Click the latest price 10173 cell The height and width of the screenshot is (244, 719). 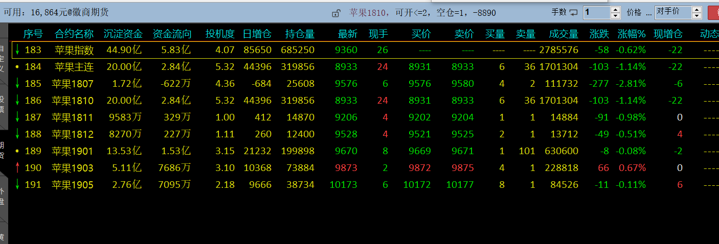pyautogui.click(x=344, y=185)
